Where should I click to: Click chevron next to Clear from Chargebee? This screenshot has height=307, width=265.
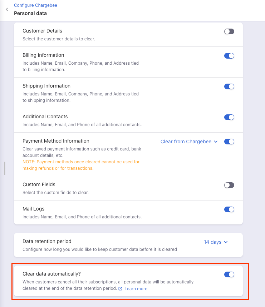(216, 142)
